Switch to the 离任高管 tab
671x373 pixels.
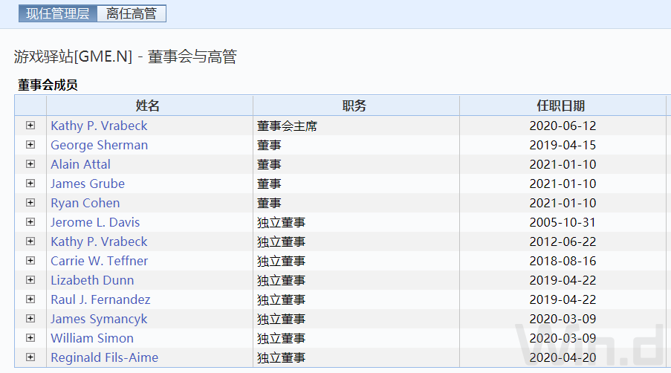tap(132, 13)
